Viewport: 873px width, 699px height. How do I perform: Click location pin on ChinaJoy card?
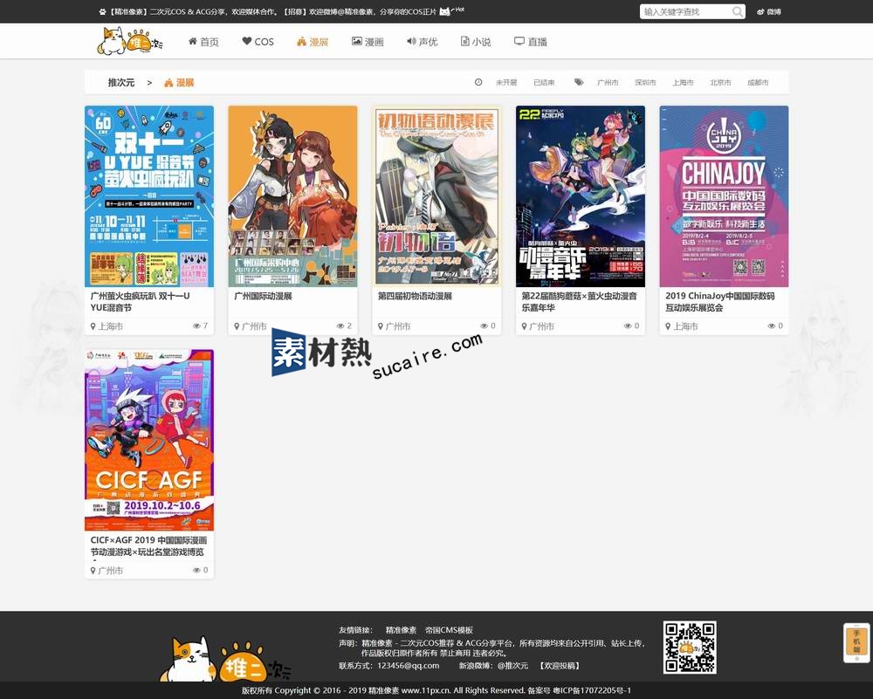click(x=668, y=326)
